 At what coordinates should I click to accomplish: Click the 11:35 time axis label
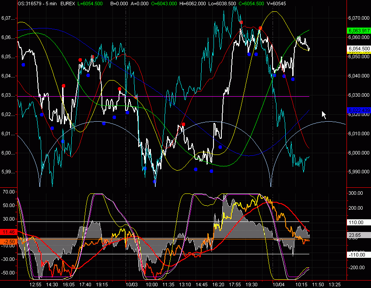click(168, 284)
